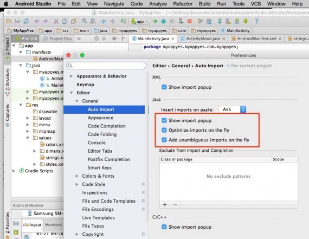Screen dimensions: 309x239
Task: Open the AVD Manager icon
Action: click(228, 21)
